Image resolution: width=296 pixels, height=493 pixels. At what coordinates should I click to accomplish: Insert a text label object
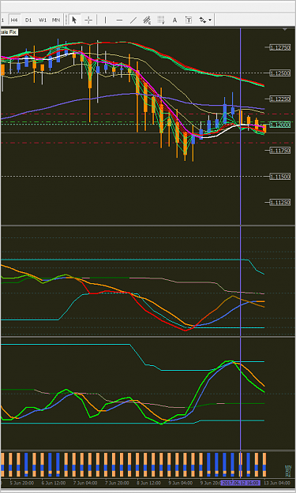point(189,21)
